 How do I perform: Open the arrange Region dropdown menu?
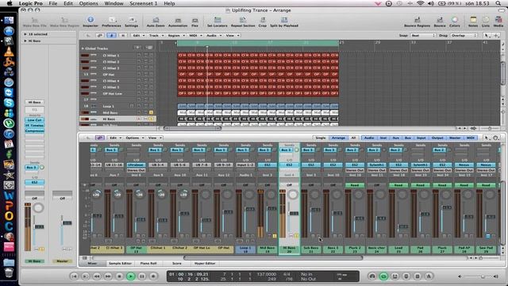point(176,35)
